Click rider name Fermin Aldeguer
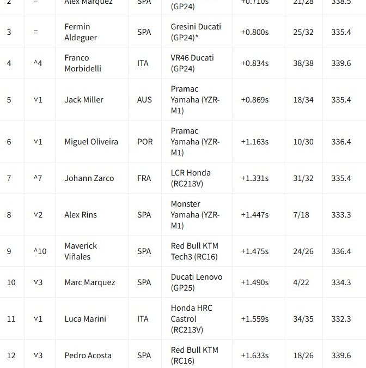 tap(77, 32)
